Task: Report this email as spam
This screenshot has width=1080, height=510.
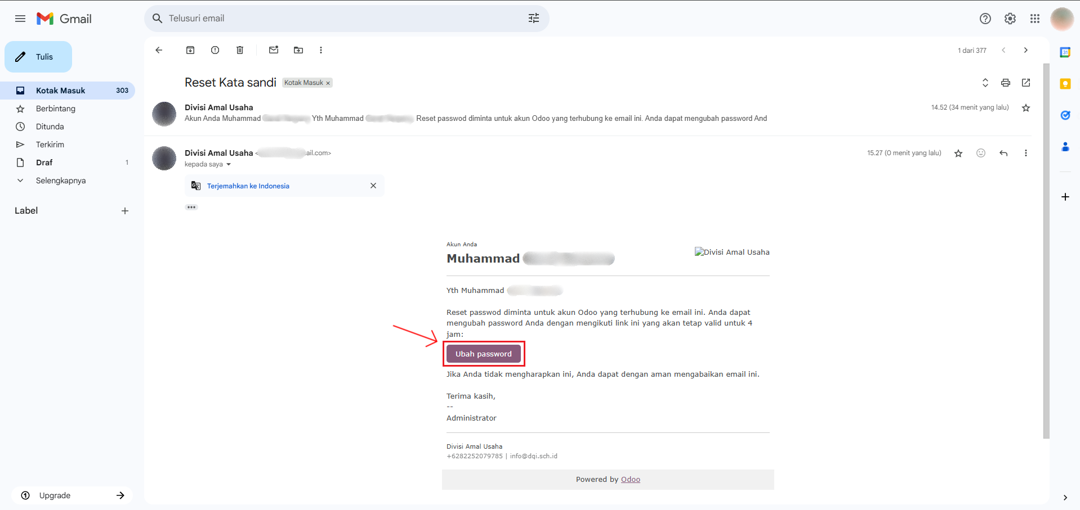Action: [x=215, y=50]
